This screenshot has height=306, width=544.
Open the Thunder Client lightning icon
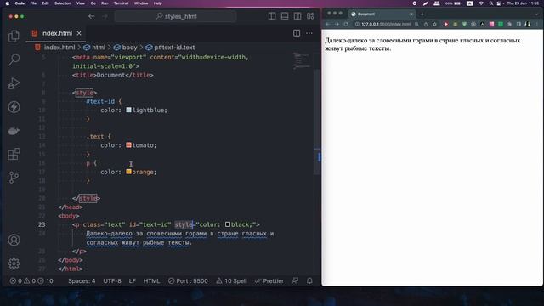tap(14, 107)
